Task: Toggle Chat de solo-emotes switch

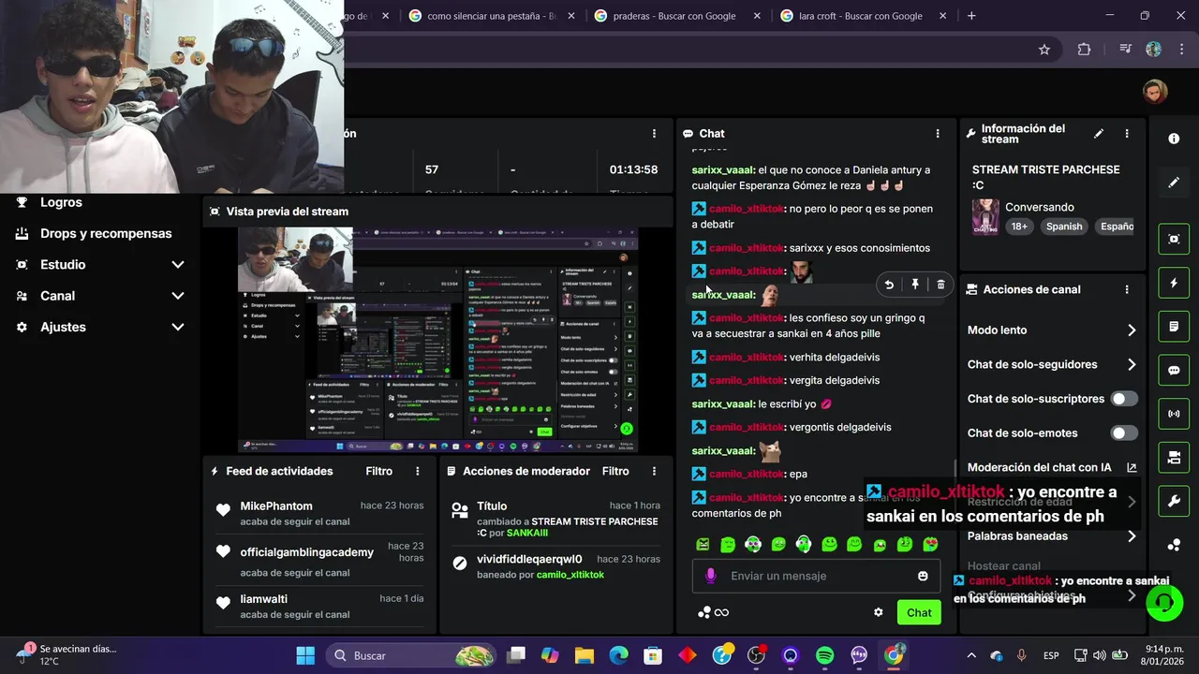Action: pos(1124,433)
